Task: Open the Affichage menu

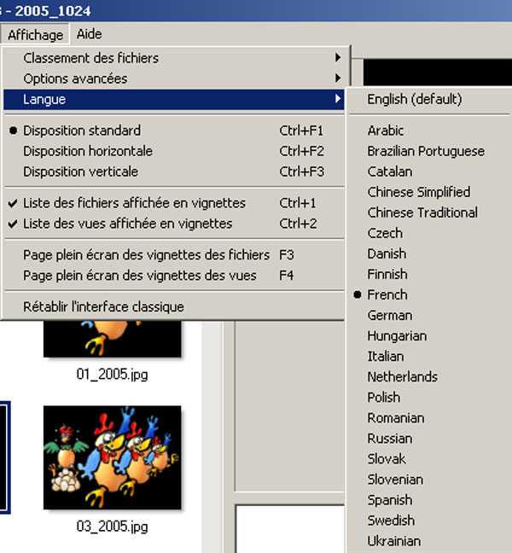Action: click(35, 34)
